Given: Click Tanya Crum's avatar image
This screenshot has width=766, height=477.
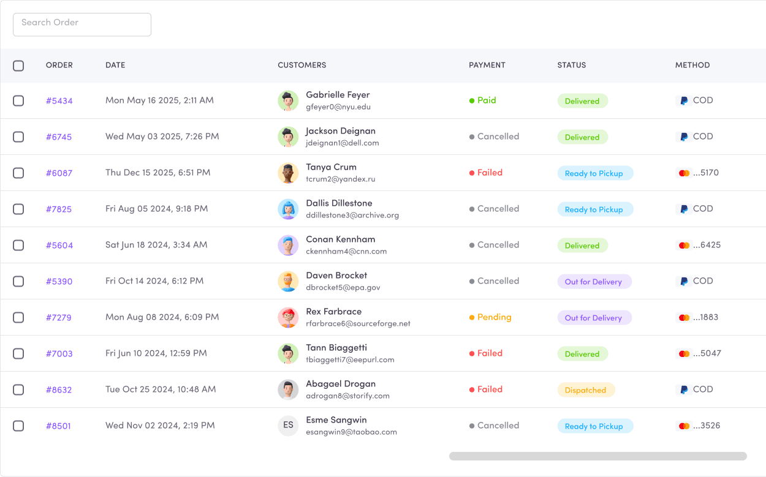Looking at the screenshot, I should point(288,173).
